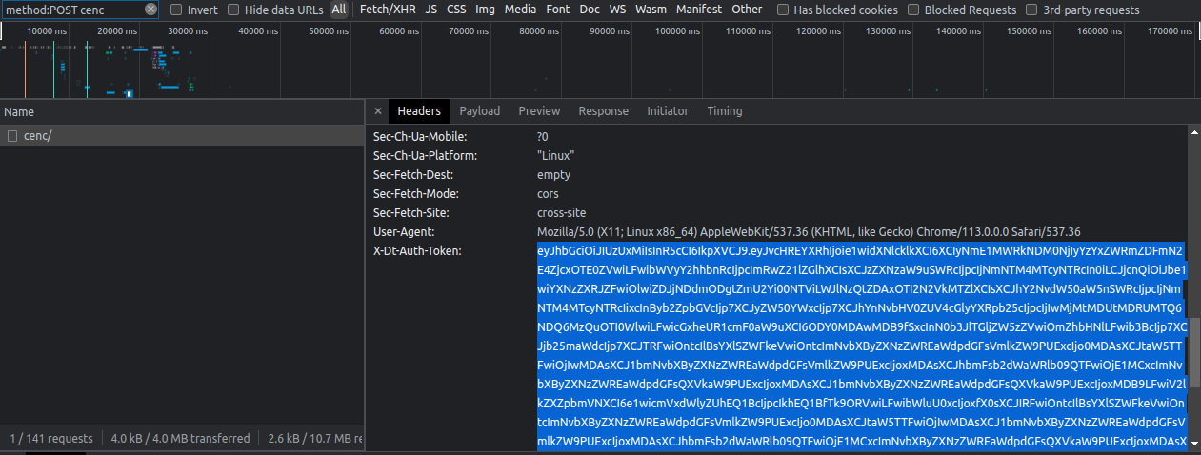
Task: Open the Initiator tab
Action: tap(668, 111)
